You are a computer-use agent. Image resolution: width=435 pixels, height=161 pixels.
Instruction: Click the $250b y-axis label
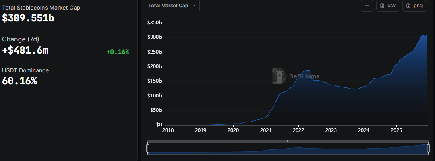[x=155, y=52]
